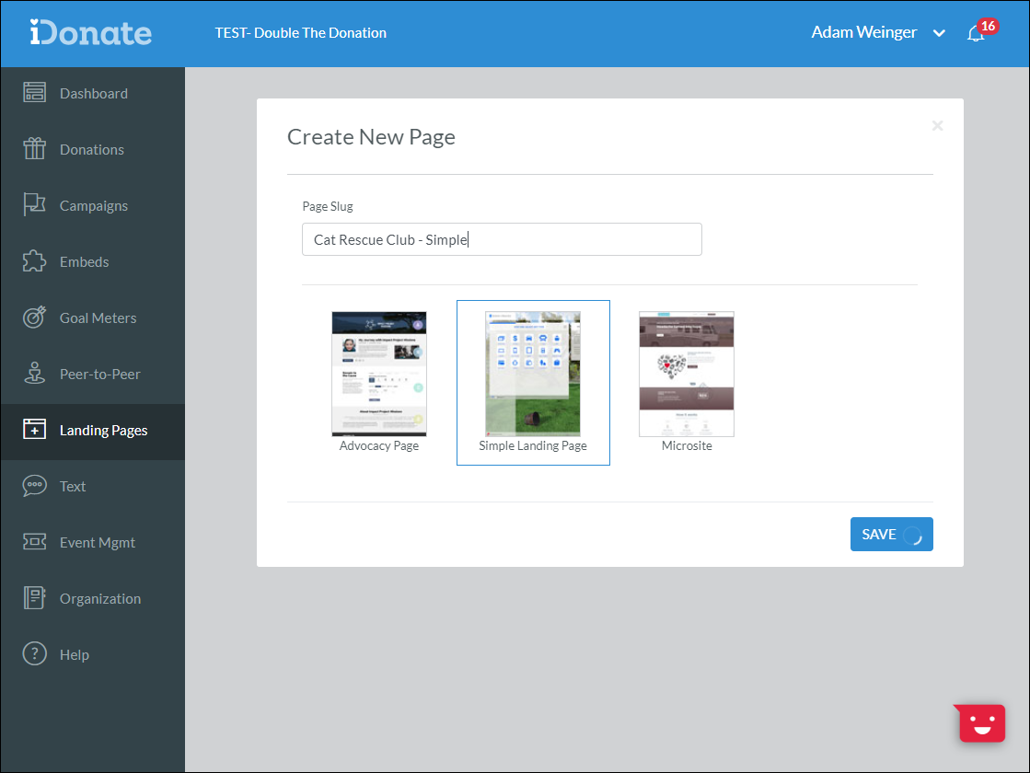This screenshot has height=773, width=1030.
Task: Open the Text sidebar label
Action: pos(73,486)
